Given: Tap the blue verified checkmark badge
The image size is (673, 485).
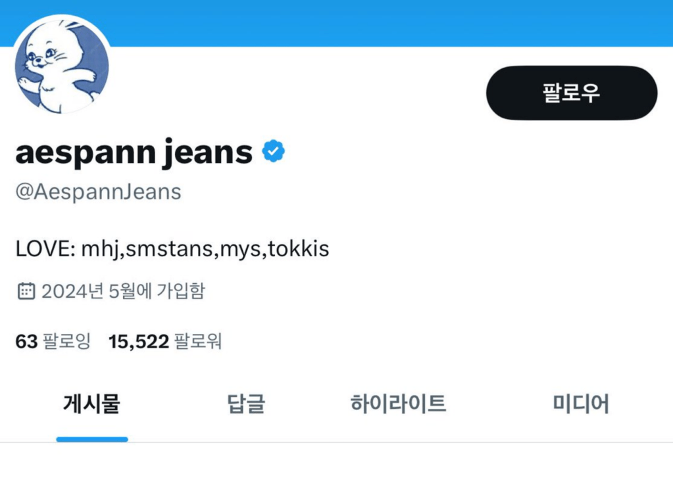Looking at the screenshot, I should click(274, 152).
